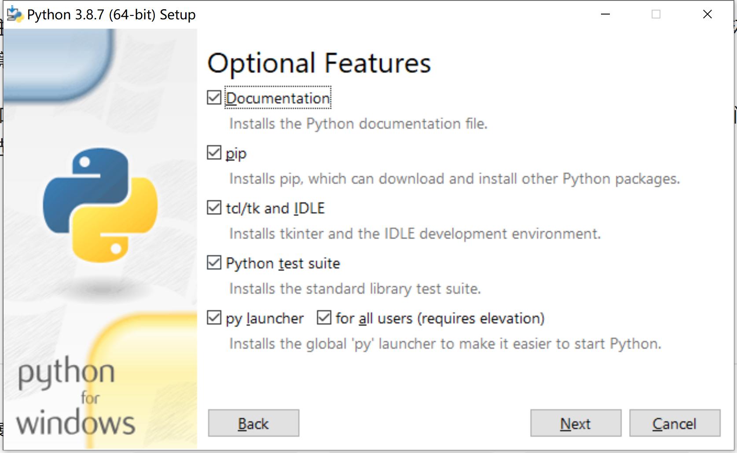Disable the Python test suite option
This screenshot has width=737, height=453.
tap(214, 263)
